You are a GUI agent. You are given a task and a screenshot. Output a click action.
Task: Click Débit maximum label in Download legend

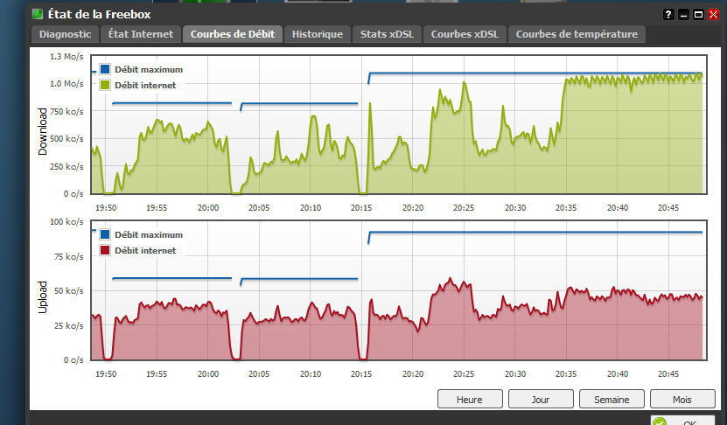[149, 69]
